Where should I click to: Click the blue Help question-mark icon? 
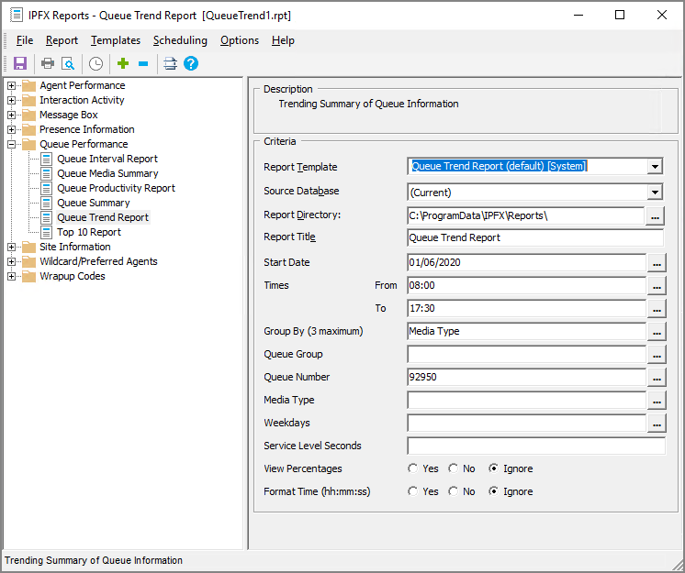[x=191, y=63]
